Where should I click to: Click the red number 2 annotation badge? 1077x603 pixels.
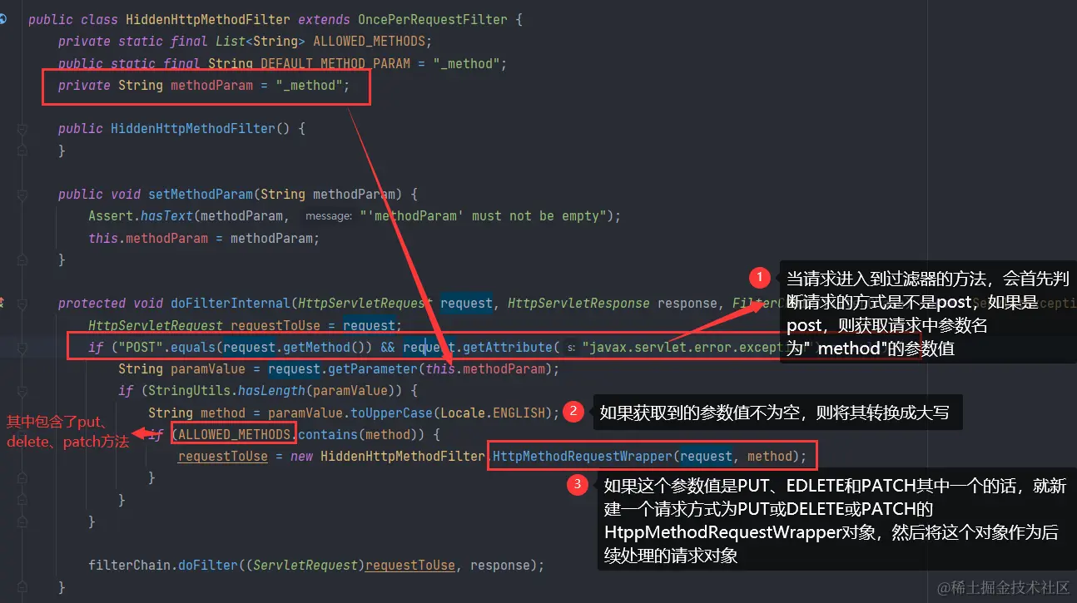573,411
